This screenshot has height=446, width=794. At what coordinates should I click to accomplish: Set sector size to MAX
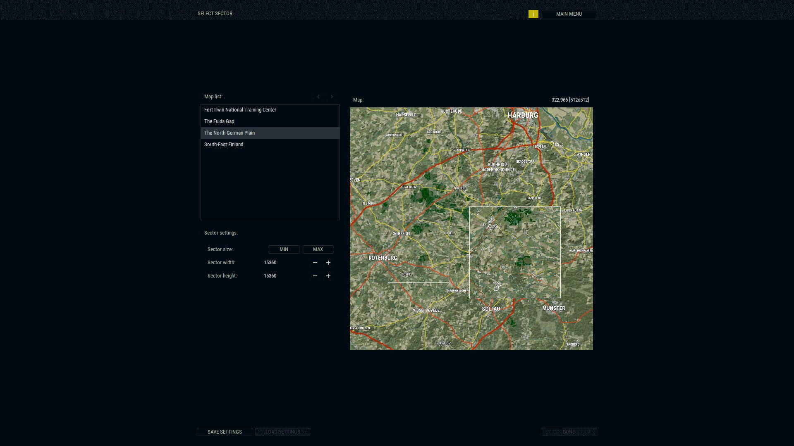pyautogui.click(x=318, y=249)
